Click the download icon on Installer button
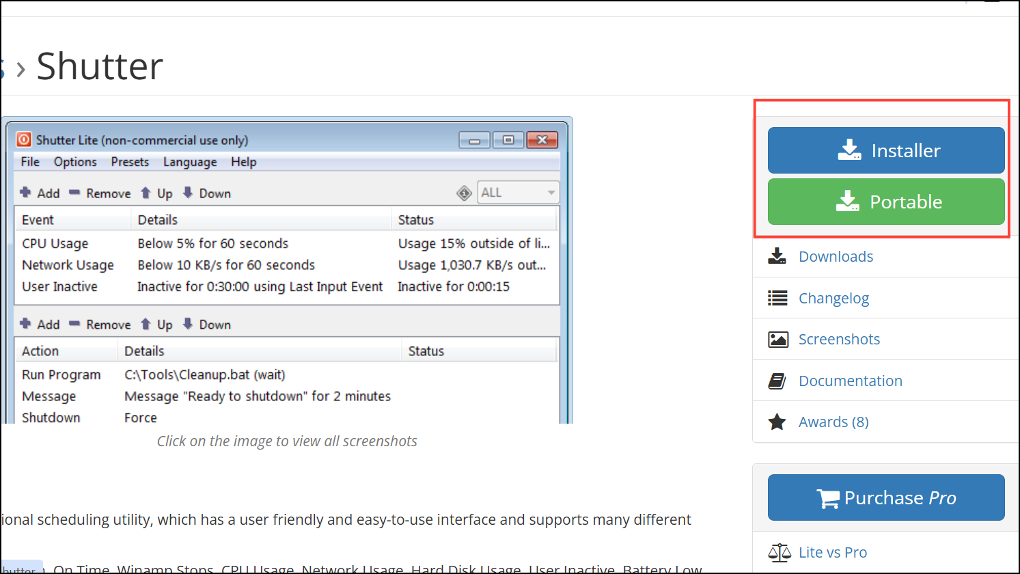 pyautogui.click(x=849, y=150)
